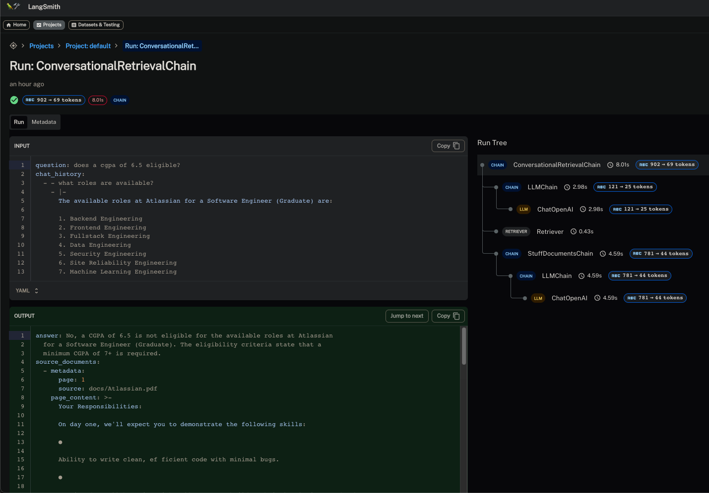
Task: Select ConversationalRetrievalChain in Run Tree
Action: [x=557, y=165]
